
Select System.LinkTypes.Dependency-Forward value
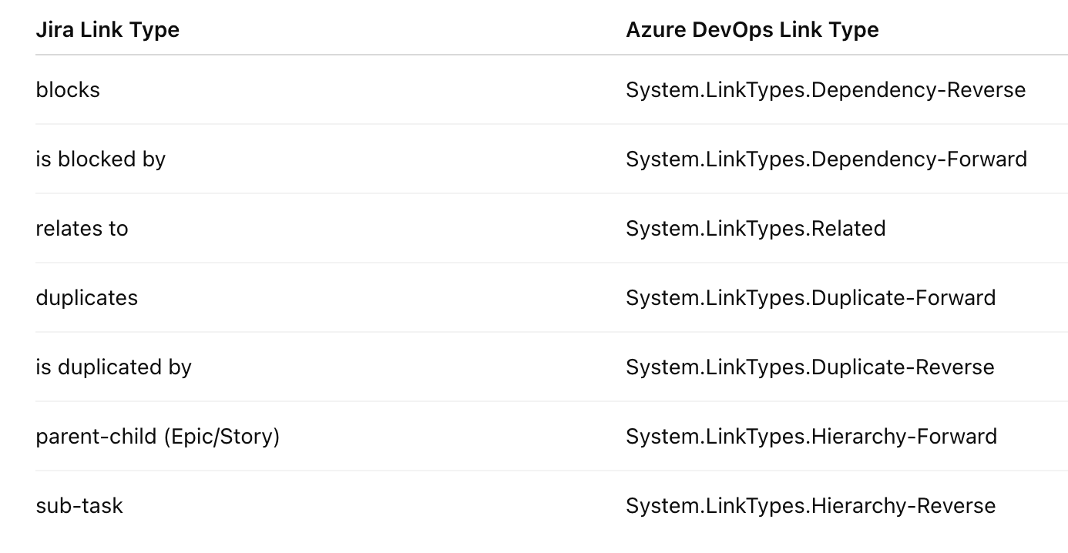826,159
